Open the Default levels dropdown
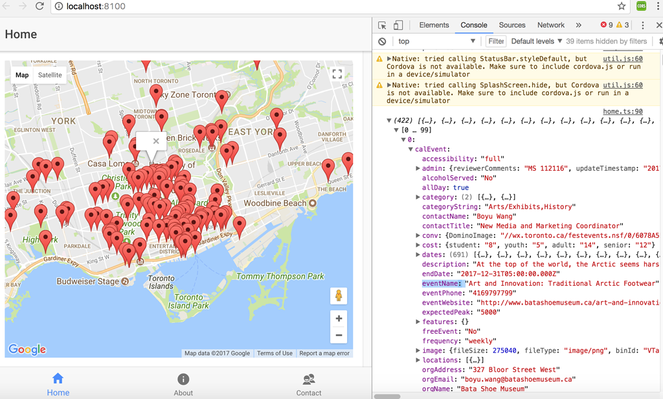Viewport: 663px width, 399px height. (x=536, y=41)
